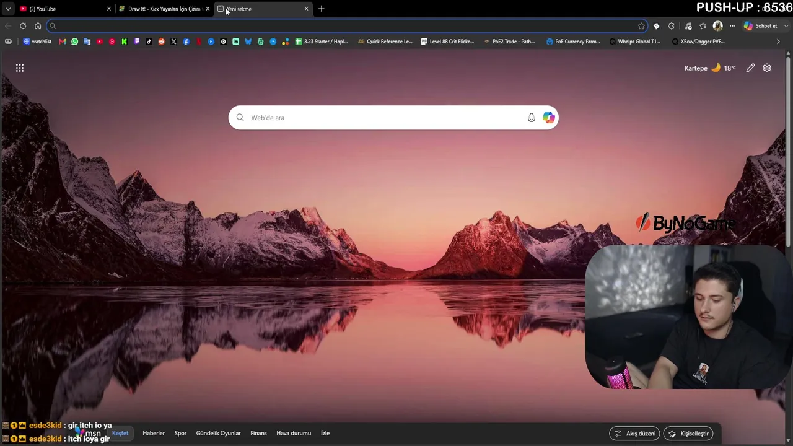The height and width of the screenshot is (446, 793).
Task: Open the 3.23 Starter bookmark
Action: (x=322, y=42)
